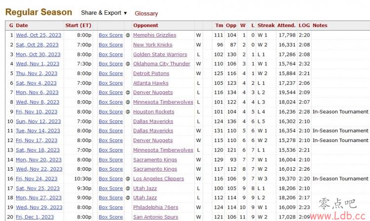370x221 pixels.
Task: Open the Mon, Nov 20, 2023 date link
Action: pos(38,160)
